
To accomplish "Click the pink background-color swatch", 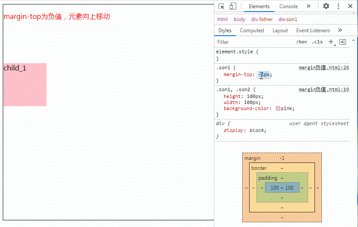I will 278,109.
